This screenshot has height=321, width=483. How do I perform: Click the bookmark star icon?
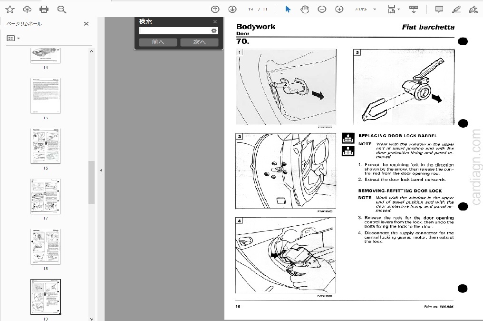point(10,9)
